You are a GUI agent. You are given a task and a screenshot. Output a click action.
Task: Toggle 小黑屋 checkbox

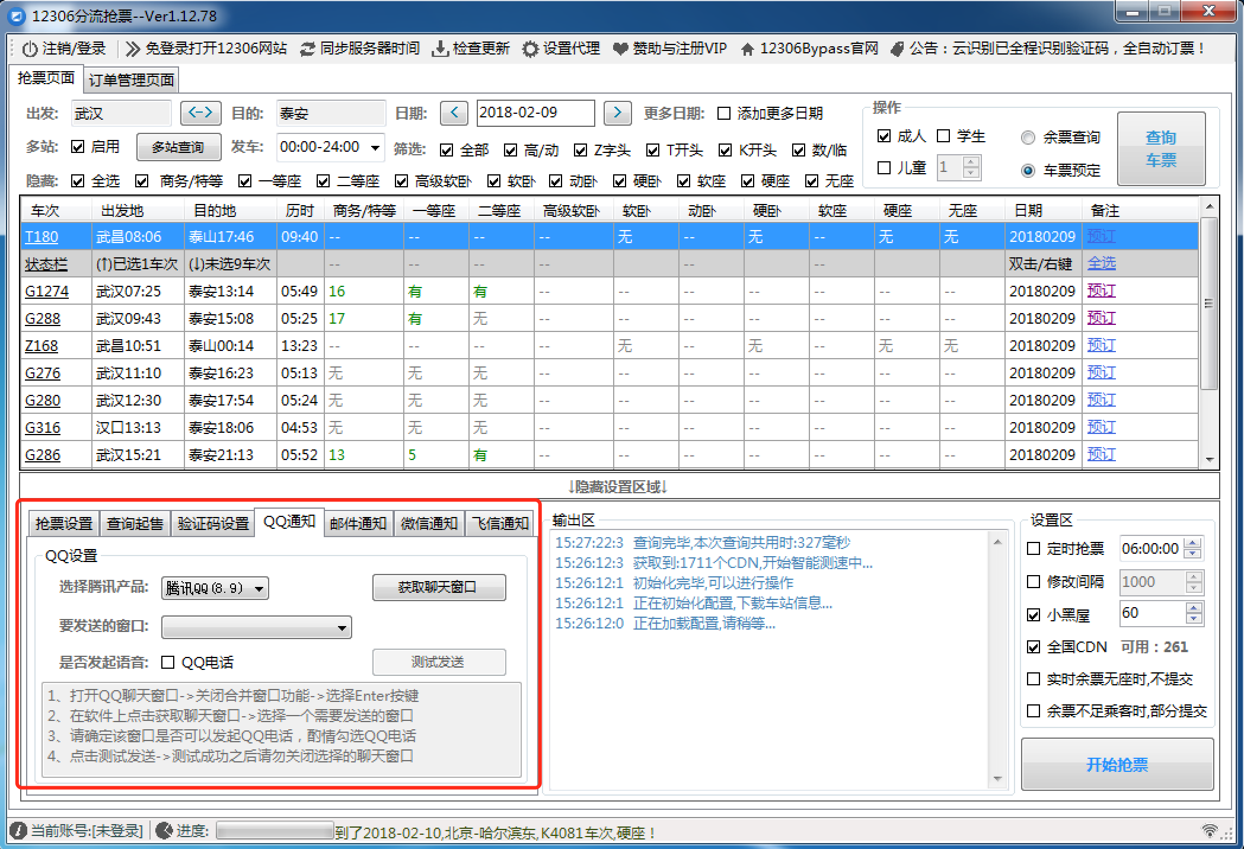point(1034,615)
